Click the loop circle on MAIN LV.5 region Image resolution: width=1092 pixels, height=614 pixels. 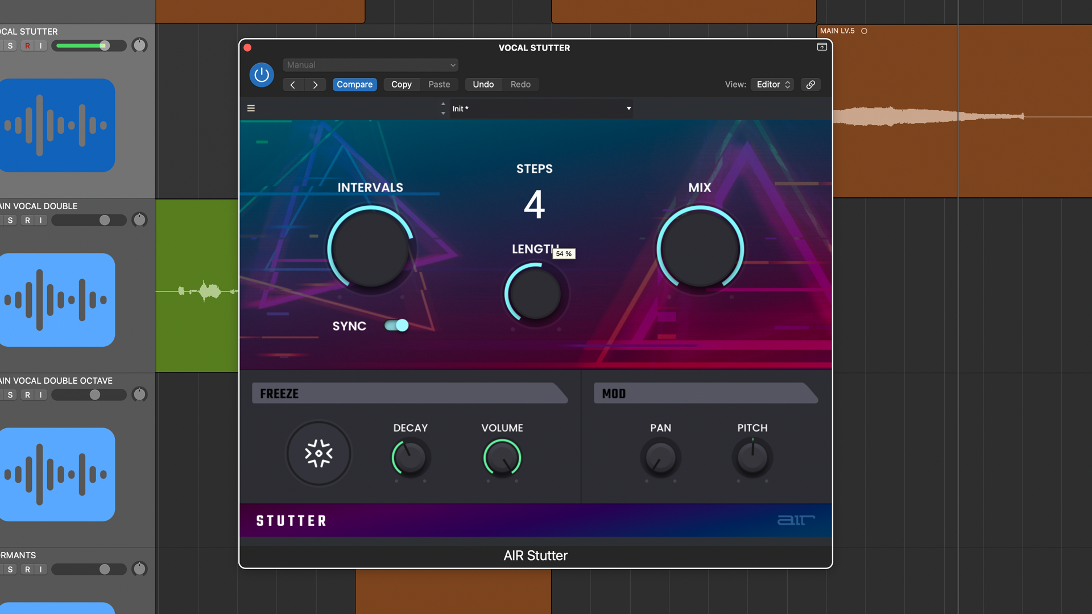pos(864,31)
